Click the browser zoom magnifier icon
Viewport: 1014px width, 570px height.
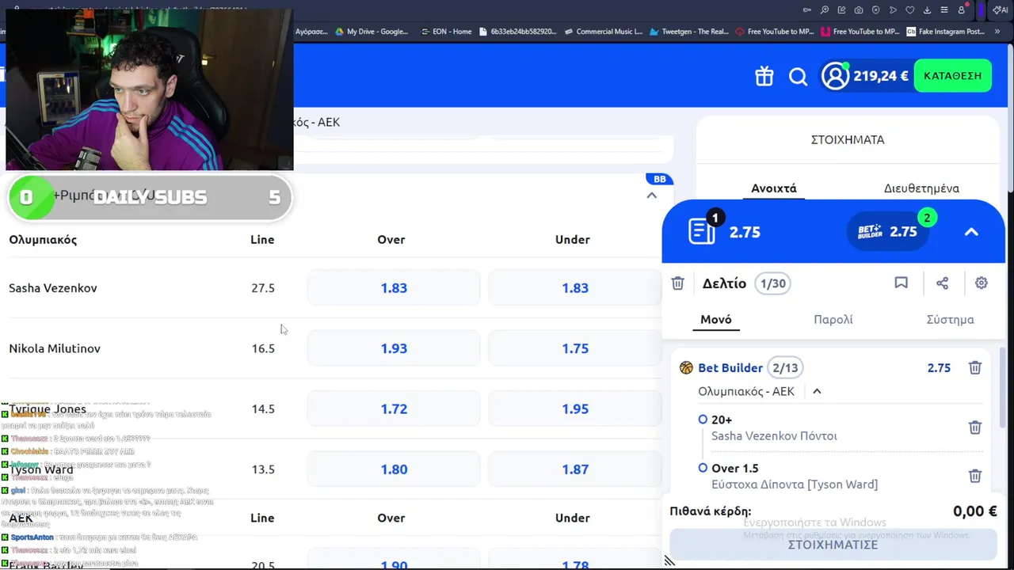coord(824,10)
